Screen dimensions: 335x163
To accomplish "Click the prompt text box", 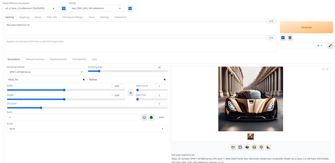I will pyautogui.click(x=141, y=28).
